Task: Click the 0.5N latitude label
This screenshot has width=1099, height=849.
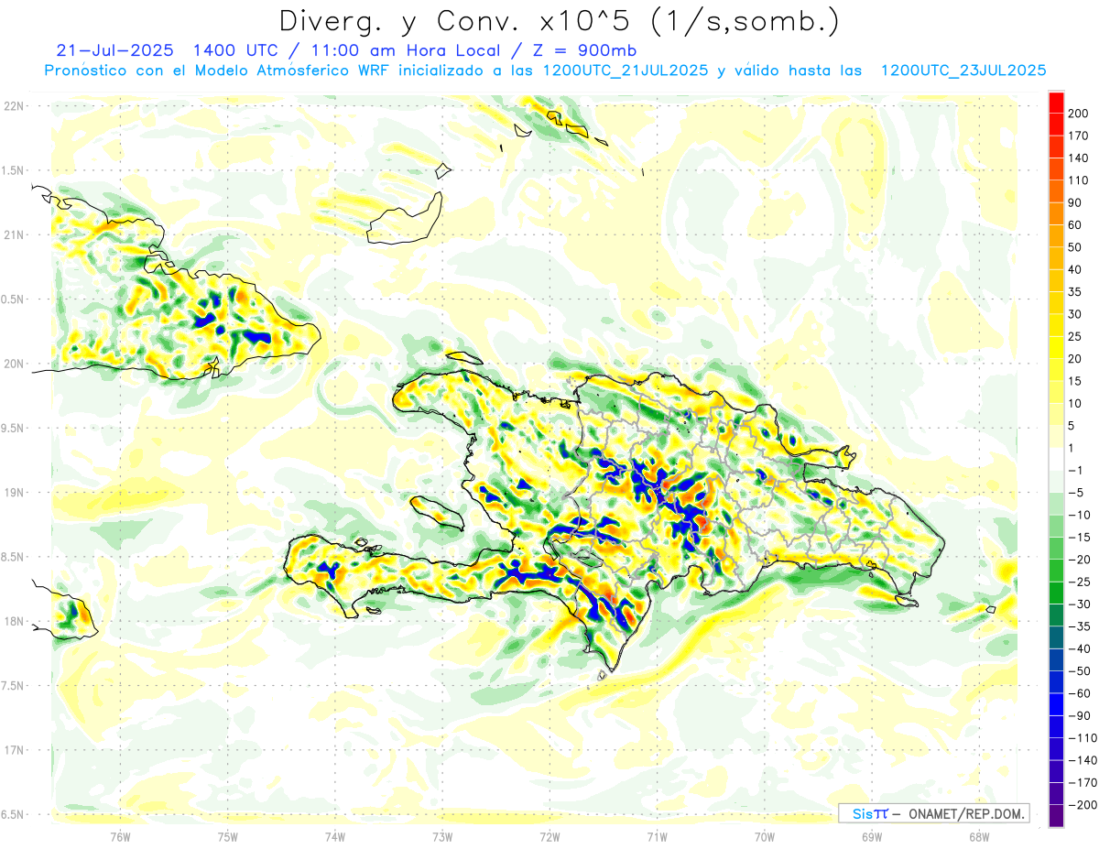Action: [x=13, y=299]
